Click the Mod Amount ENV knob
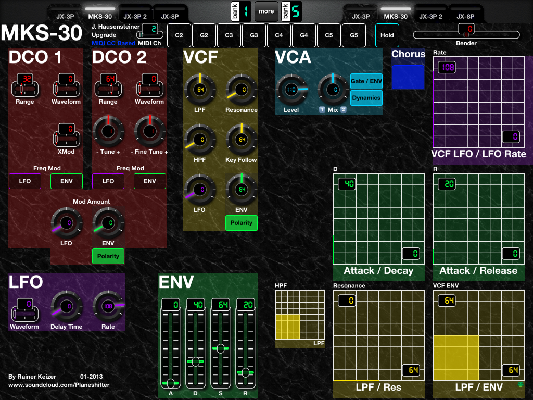 coord(108,223)
